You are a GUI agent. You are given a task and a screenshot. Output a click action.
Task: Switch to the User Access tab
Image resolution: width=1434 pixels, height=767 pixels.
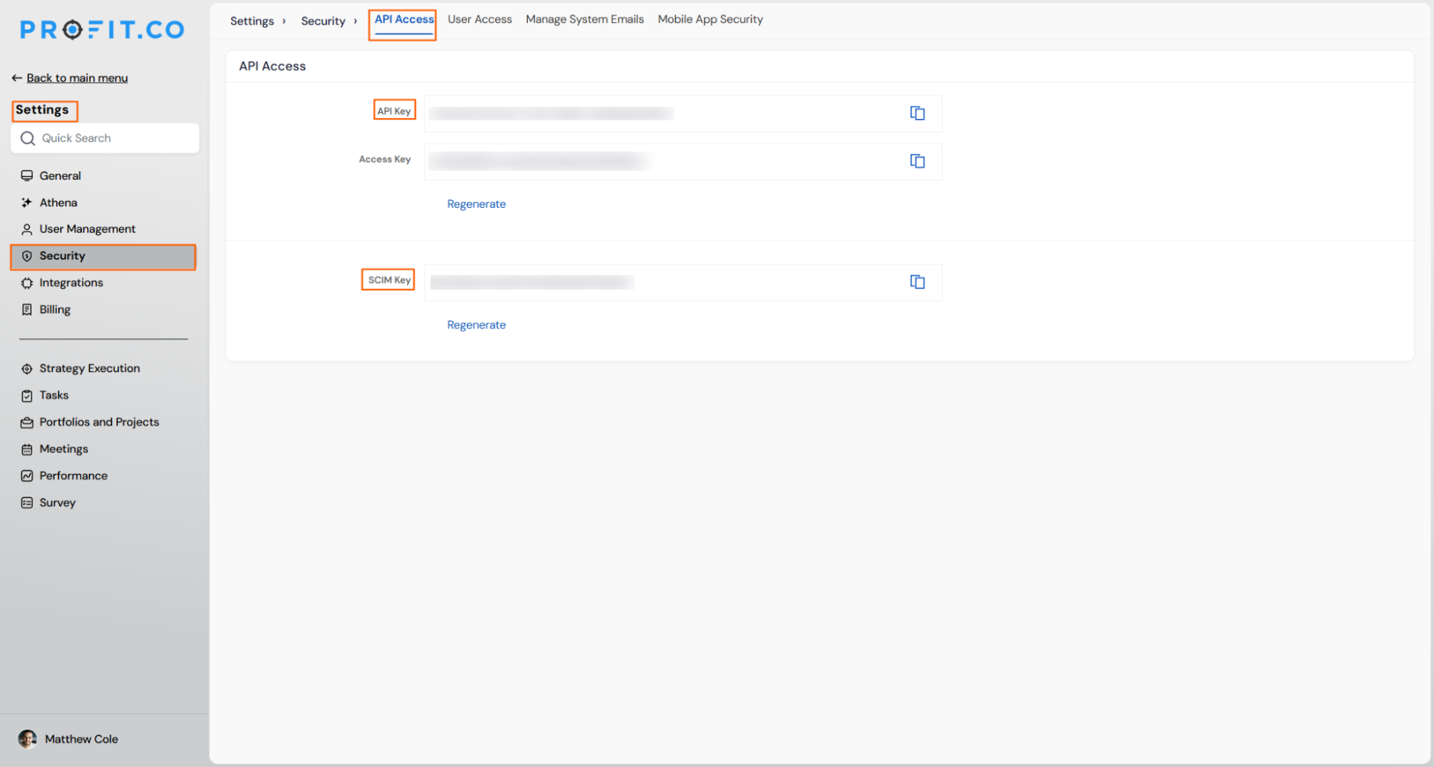pyautogui.click(x=480, y=19)
